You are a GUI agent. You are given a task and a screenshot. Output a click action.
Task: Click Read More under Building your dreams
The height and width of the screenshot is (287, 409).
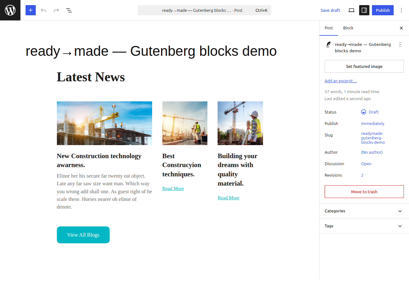click(228, 198)
